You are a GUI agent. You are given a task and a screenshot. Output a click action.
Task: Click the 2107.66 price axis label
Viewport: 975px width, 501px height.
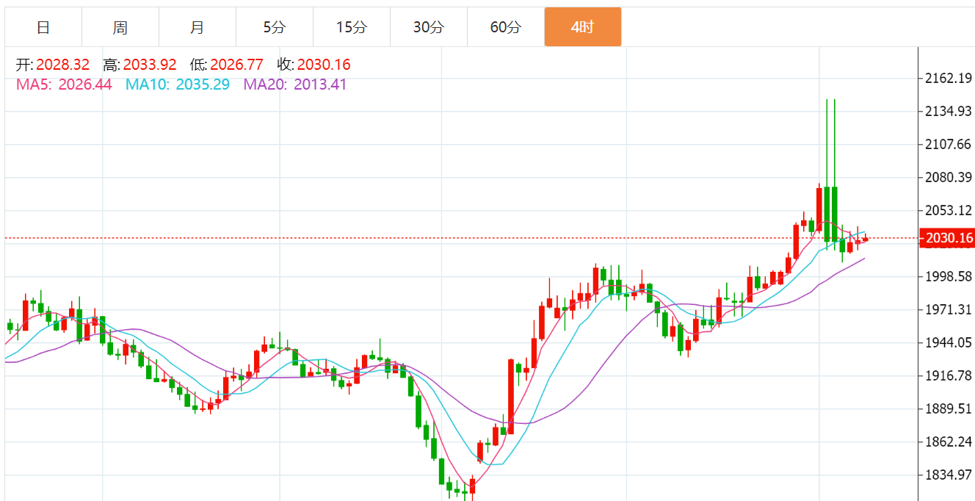949,144
